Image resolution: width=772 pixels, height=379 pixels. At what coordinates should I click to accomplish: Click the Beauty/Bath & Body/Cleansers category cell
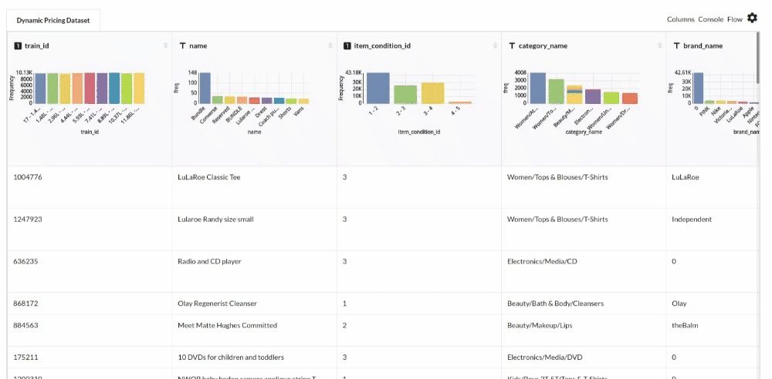click(584, 304)
